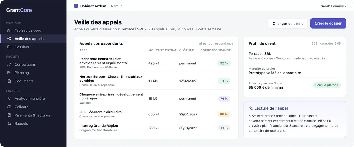
Task: Open Documents in sidebar
Action: coord(33,81)
